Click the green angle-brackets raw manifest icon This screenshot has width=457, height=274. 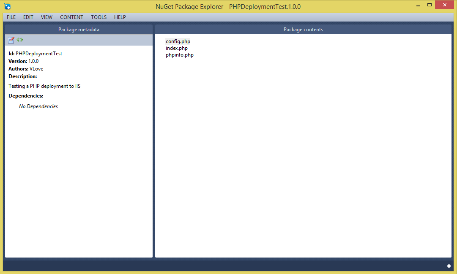20,40
